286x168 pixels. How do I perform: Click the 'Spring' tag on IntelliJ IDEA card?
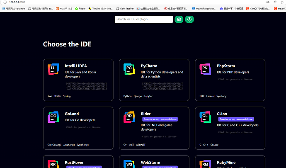(x=67, y=96)
